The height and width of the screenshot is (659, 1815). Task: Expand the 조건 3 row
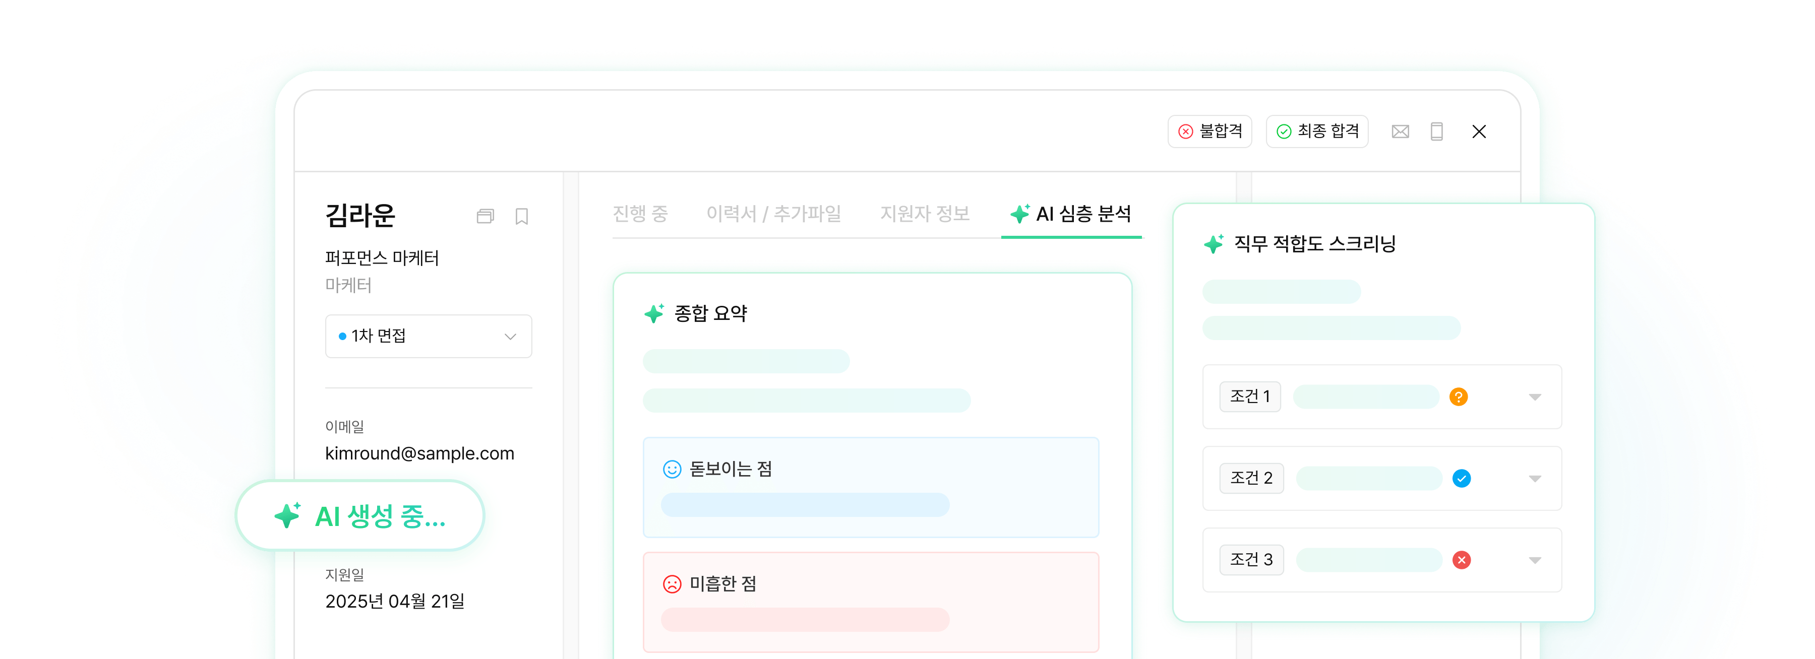1535,561
